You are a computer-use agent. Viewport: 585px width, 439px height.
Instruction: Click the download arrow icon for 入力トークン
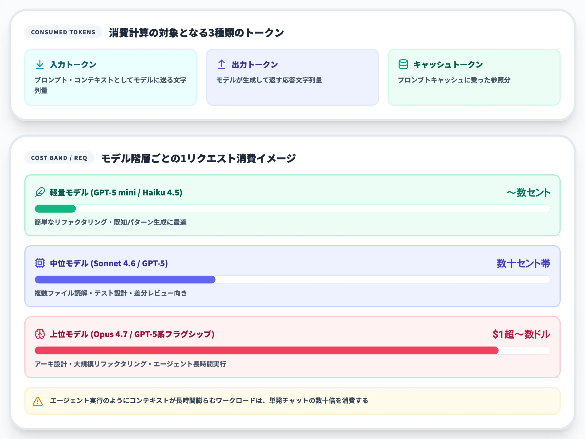click(x=40, y=64)
